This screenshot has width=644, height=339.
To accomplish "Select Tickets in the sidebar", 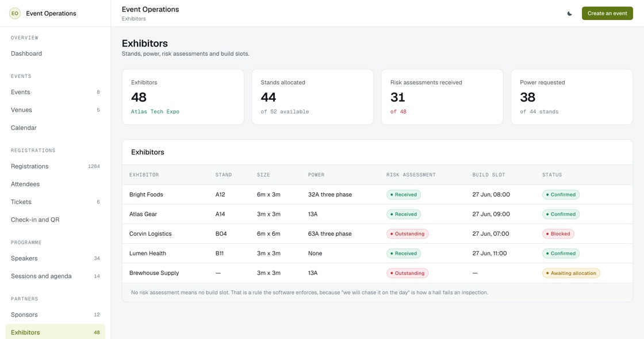I will [x=55, y=202].
